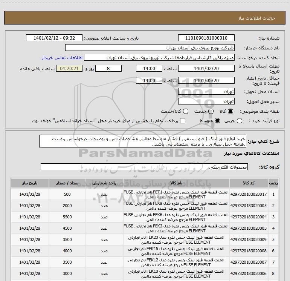Click the price validity hour 14:00 field

tap(149, 80)
